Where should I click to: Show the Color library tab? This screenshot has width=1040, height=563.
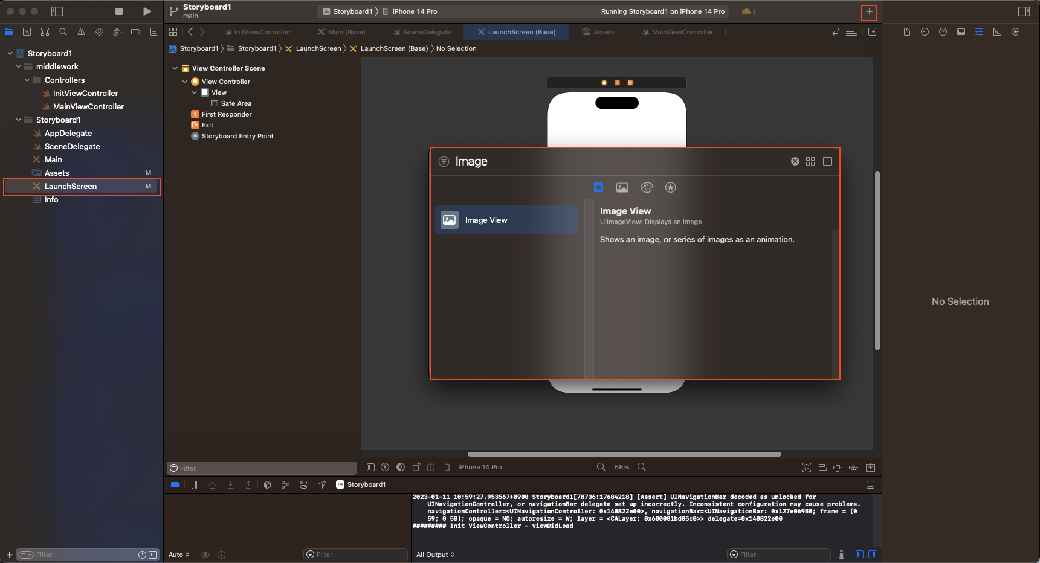coord(647,187)
